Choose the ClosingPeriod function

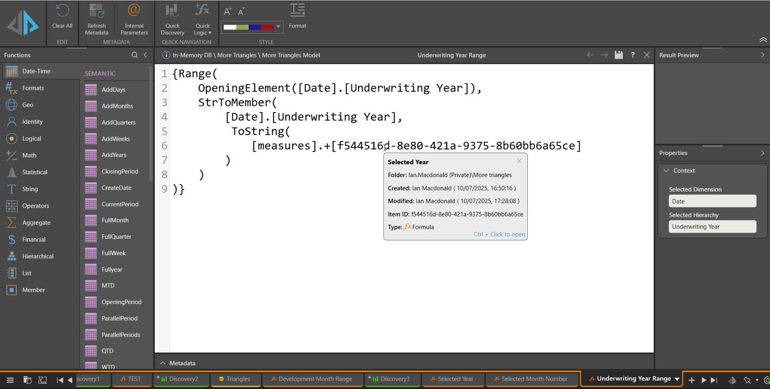coord(116,171)
